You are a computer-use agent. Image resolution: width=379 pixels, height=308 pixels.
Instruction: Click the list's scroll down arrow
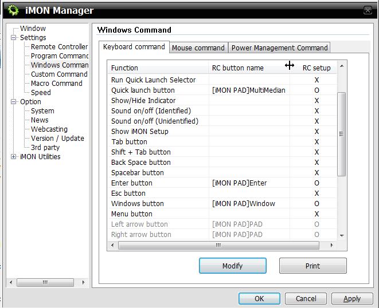pos(341,235)
